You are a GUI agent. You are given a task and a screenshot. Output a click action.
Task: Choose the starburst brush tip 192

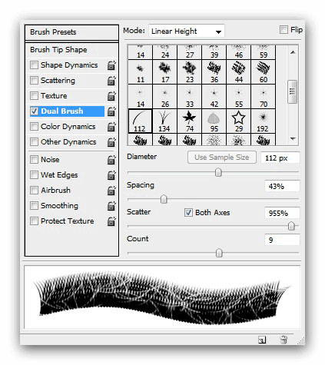point(263,121)
